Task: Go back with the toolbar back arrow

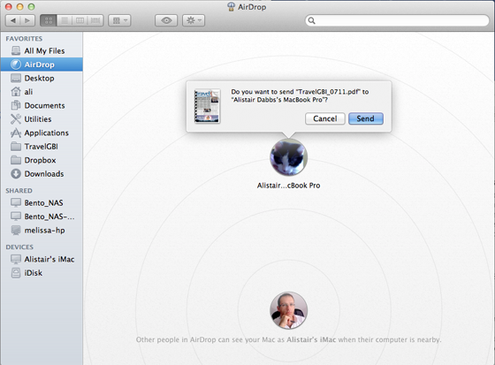Action: tap(13, 20)
